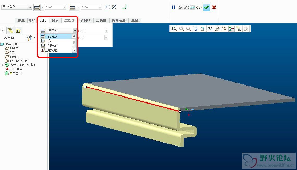This screenshot has height=170, width=297.
Task: Open the panel's lower 0.00 value dropdown
Action: pyautogui.click(x=106, y=38)
